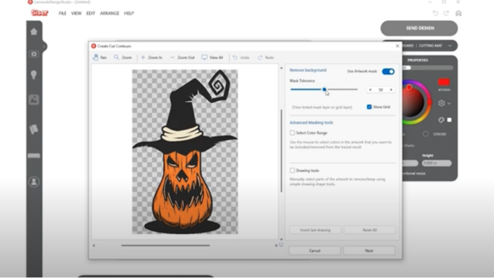Screen dimensions: 494x278
Task: Open the Home icon in left sidebar
Action: [x=34, y=32]
